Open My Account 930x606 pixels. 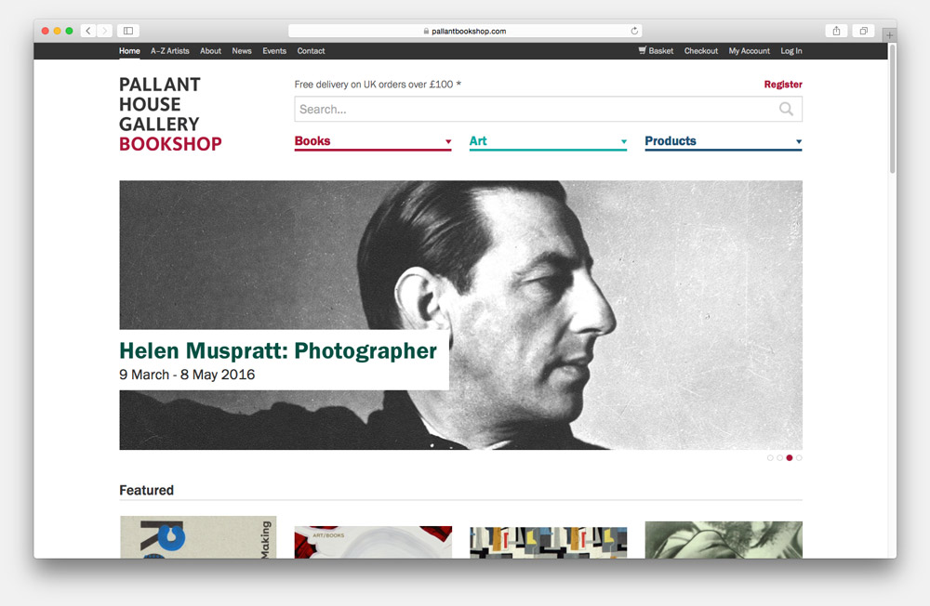pyautogui.click(x=749, y=51)
